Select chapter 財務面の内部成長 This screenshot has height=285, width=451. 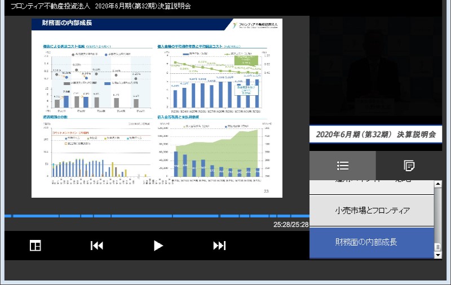(372, 242)
